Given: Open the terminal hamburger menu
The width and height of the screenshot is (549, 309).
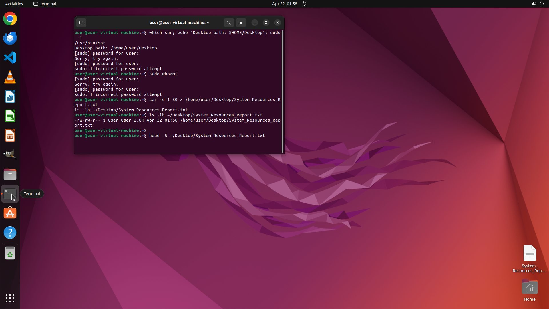Looking at the screenshot, I should pyautogui.click(x=241, y=23).
